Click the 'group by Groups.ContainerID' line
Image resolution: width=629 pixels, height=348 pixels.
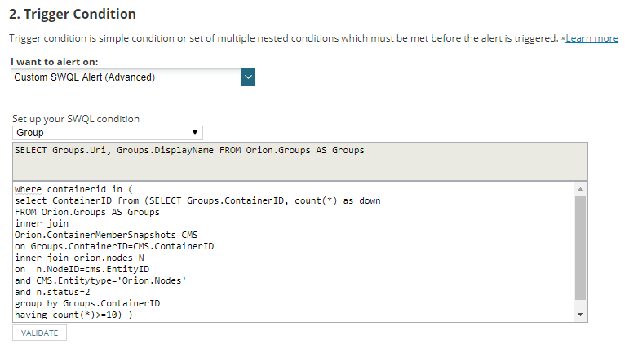(x=87, y=303)
